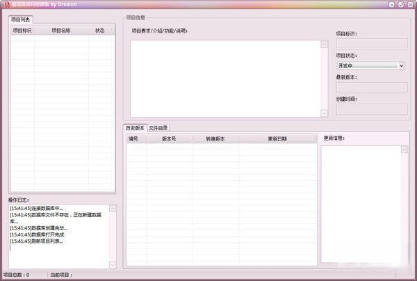The image size is (417, 281).
Task: Sort project list by 项目标识 column
Action: click(22, 31)
